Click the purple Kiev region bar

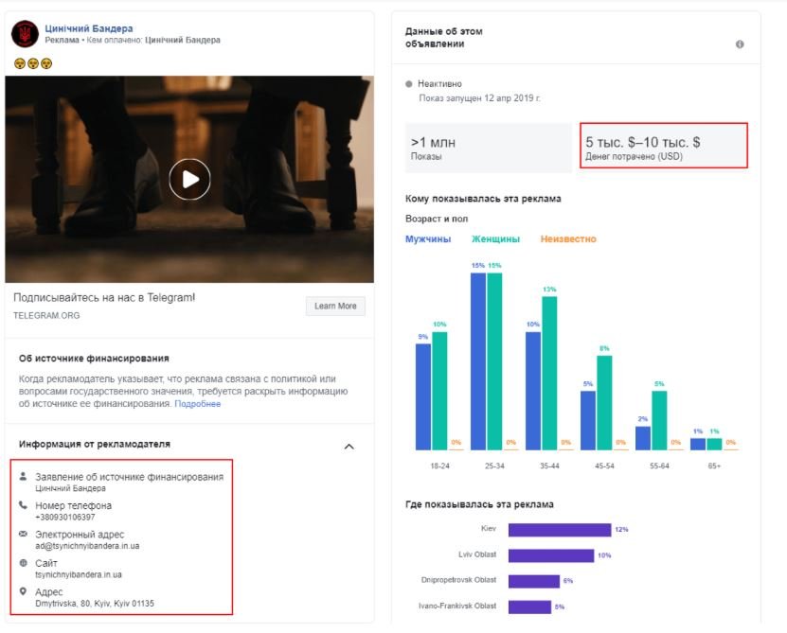tap(559, 530)
